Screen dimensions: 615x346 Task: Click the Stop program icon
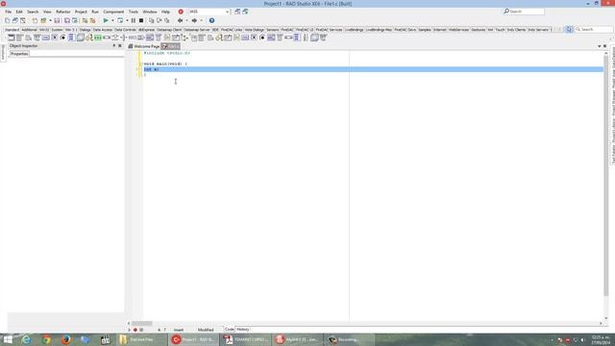[x=141, y=20]
